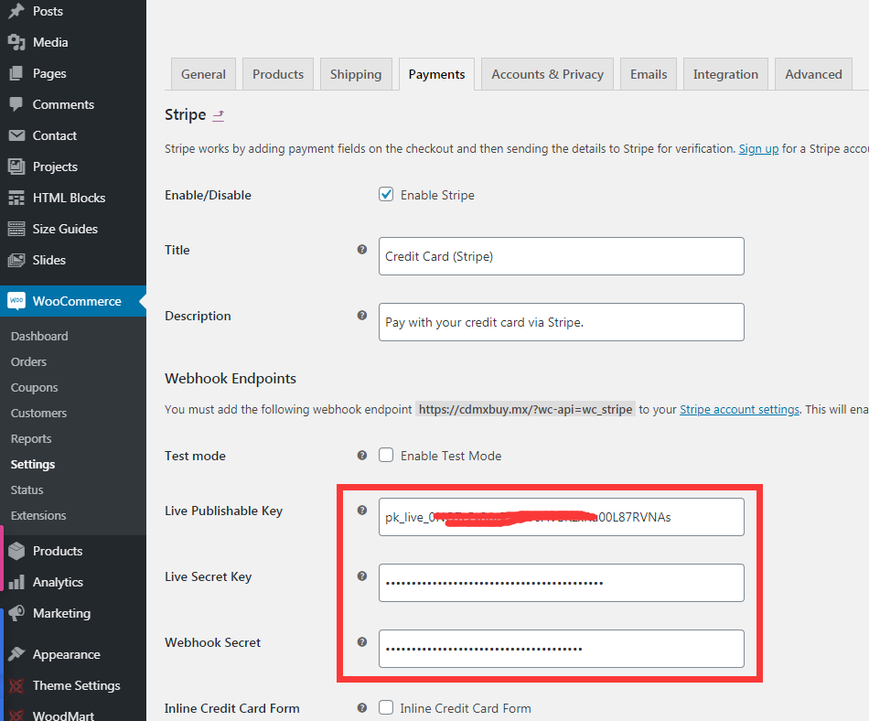Focus the Live Publishable Key field

(x=562, y=517)
